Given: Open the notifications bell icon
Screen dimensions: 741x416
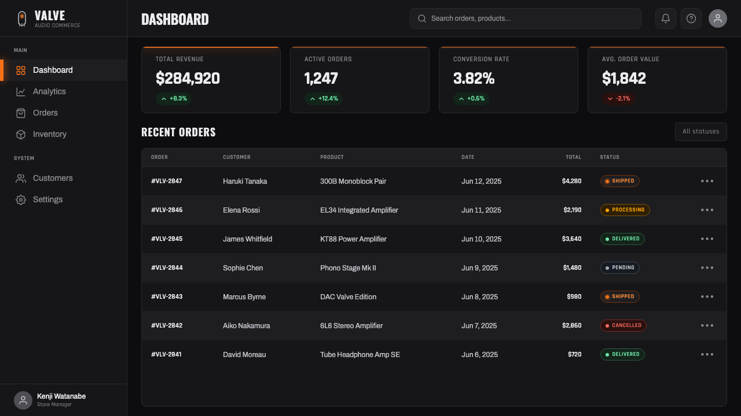Looking at the screenshot, I should click(x=666, y=18).
